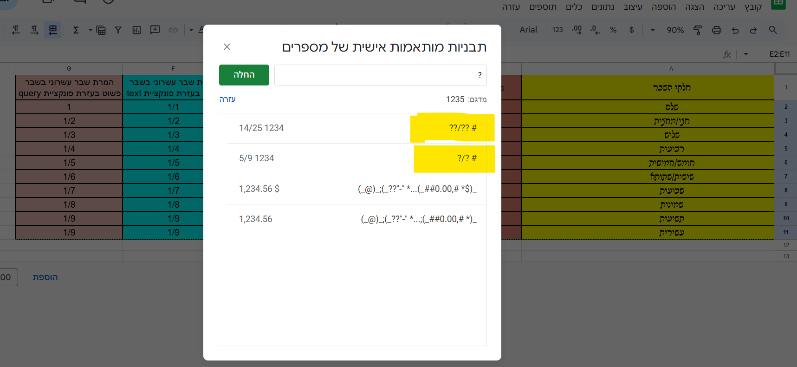
Task: Click the curved arrow icon beside the search magnifier
Action: 753,30
